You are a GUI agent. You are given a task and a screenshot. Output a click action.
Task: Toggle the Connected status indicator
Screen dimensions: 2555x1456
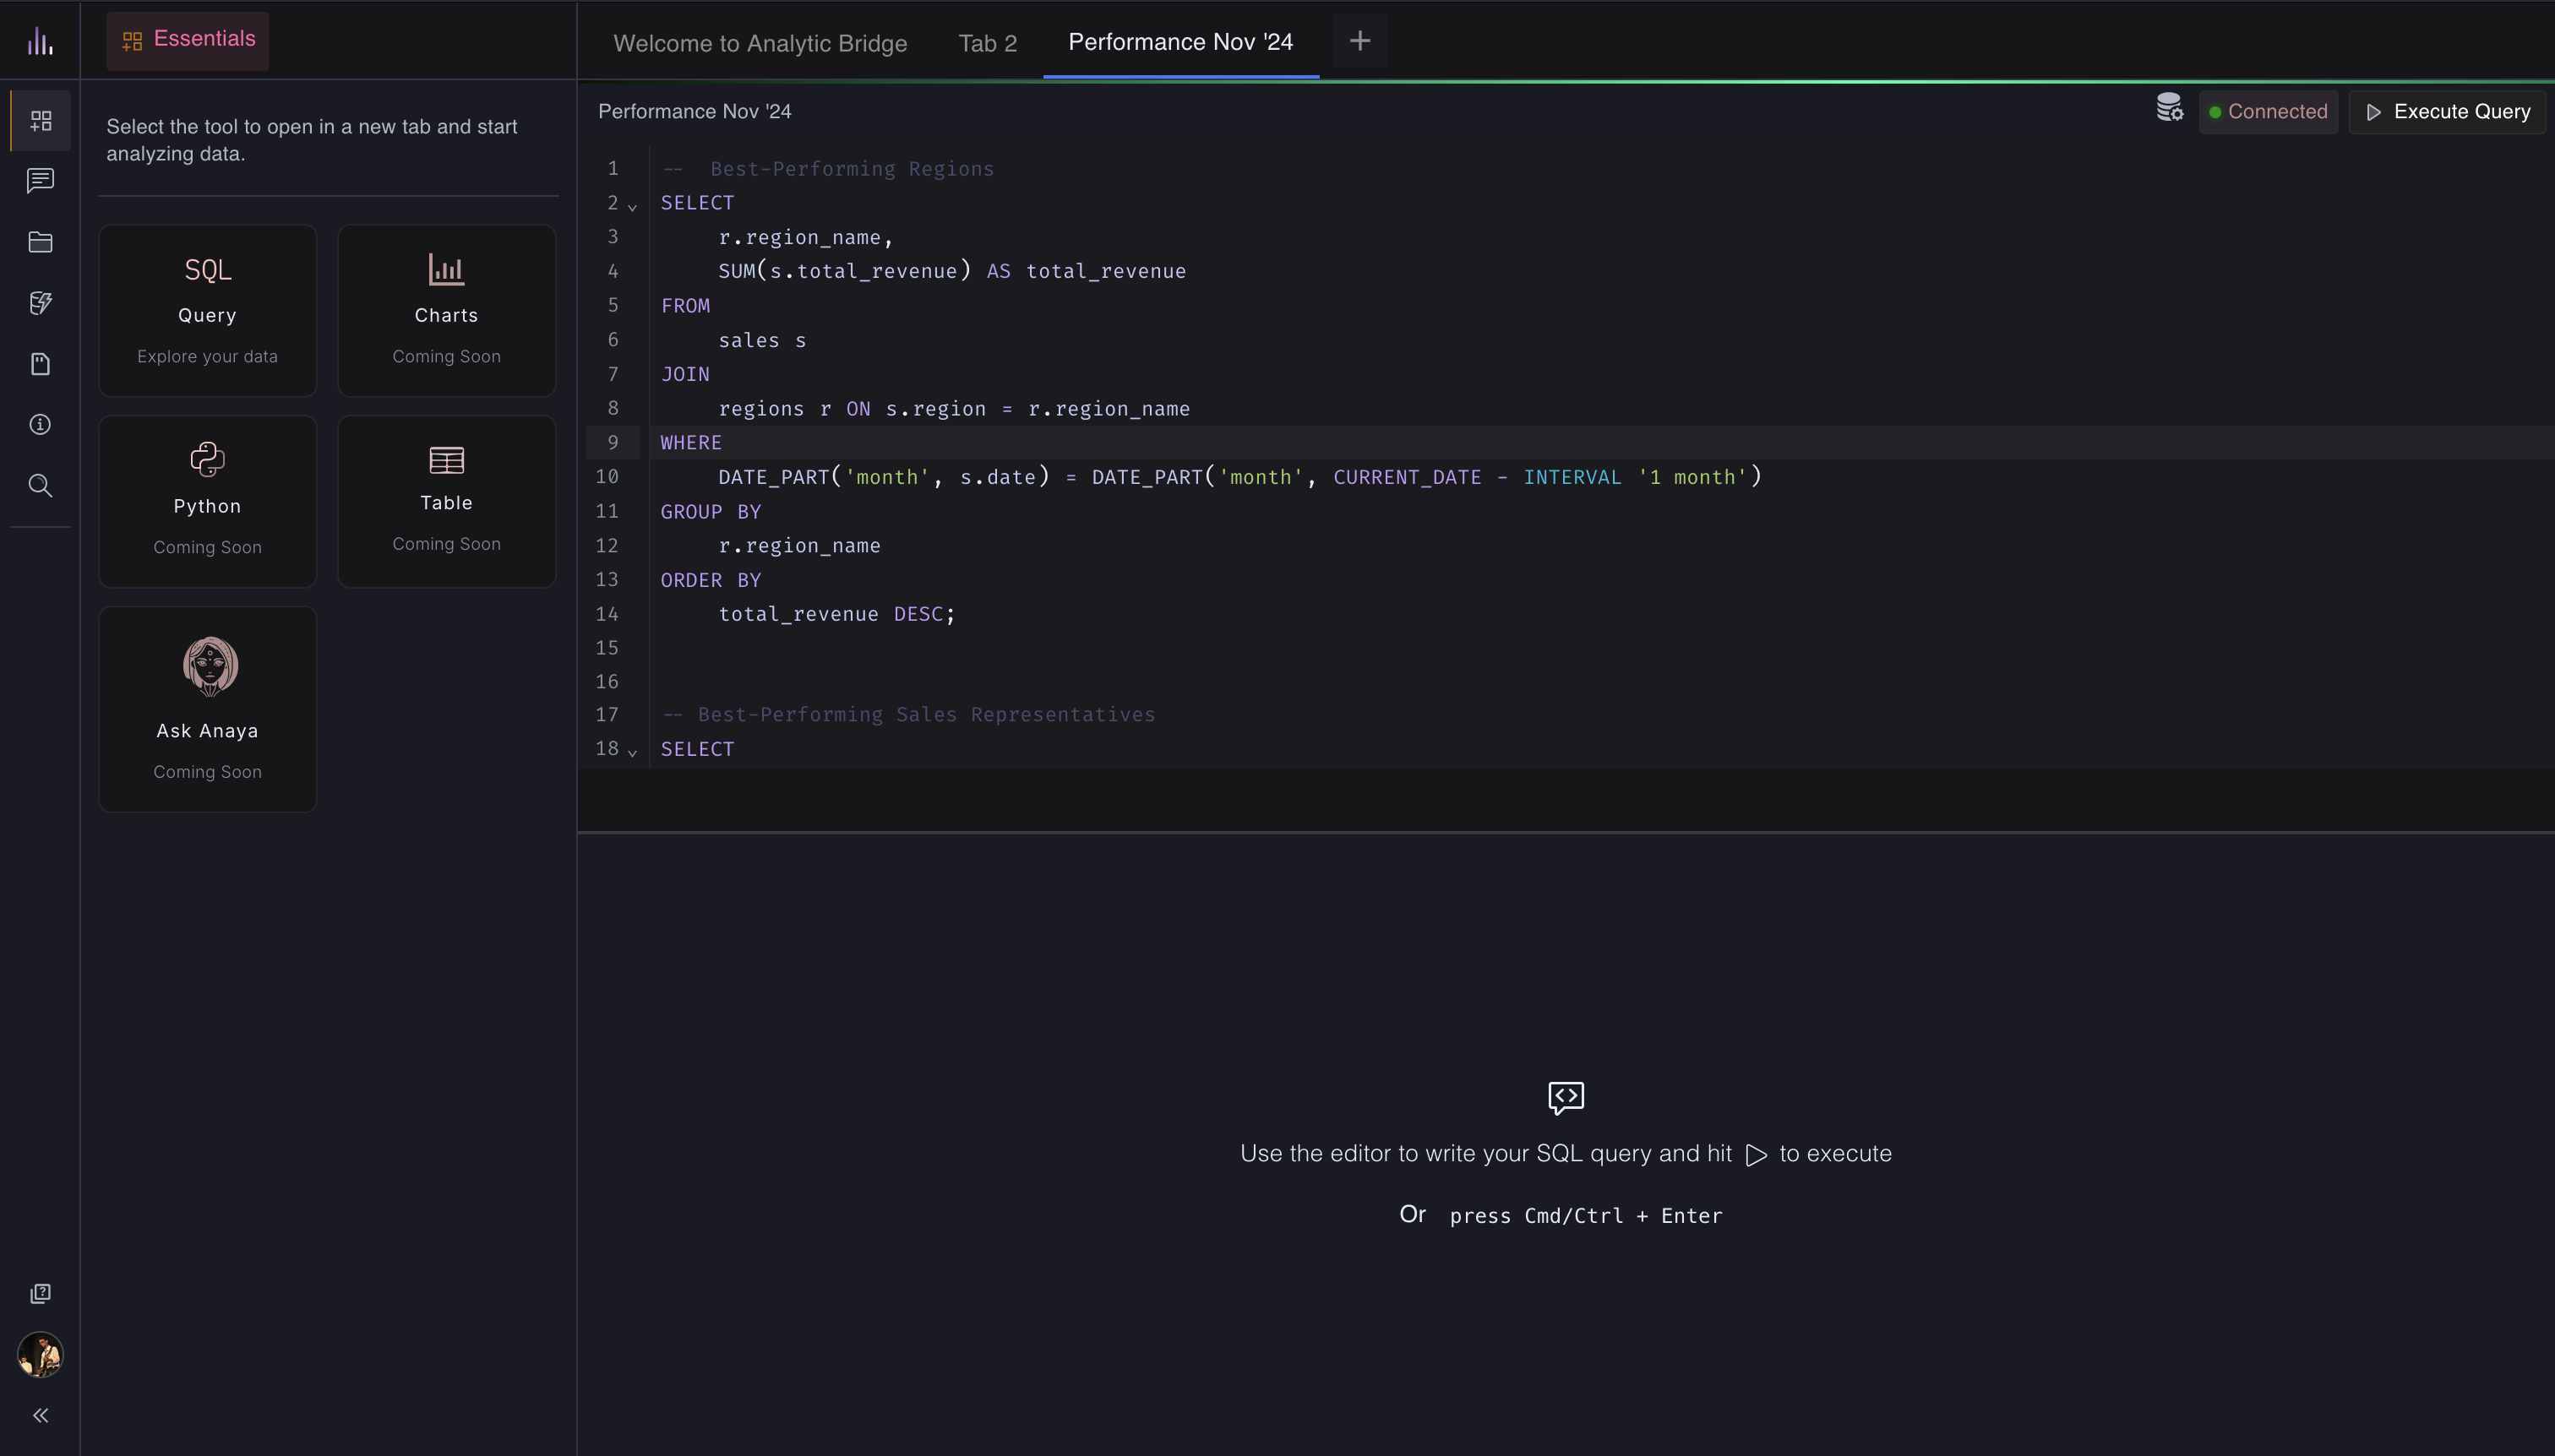coord(2268,112)
